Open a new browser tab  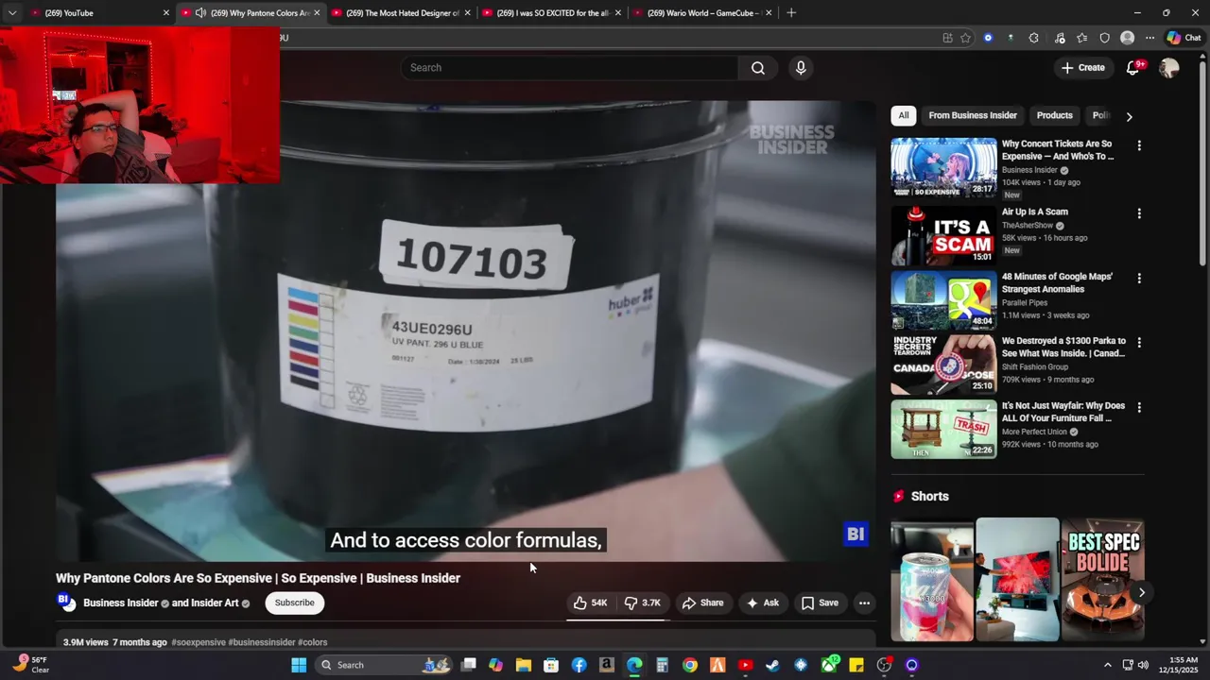[x=791, y=13]
